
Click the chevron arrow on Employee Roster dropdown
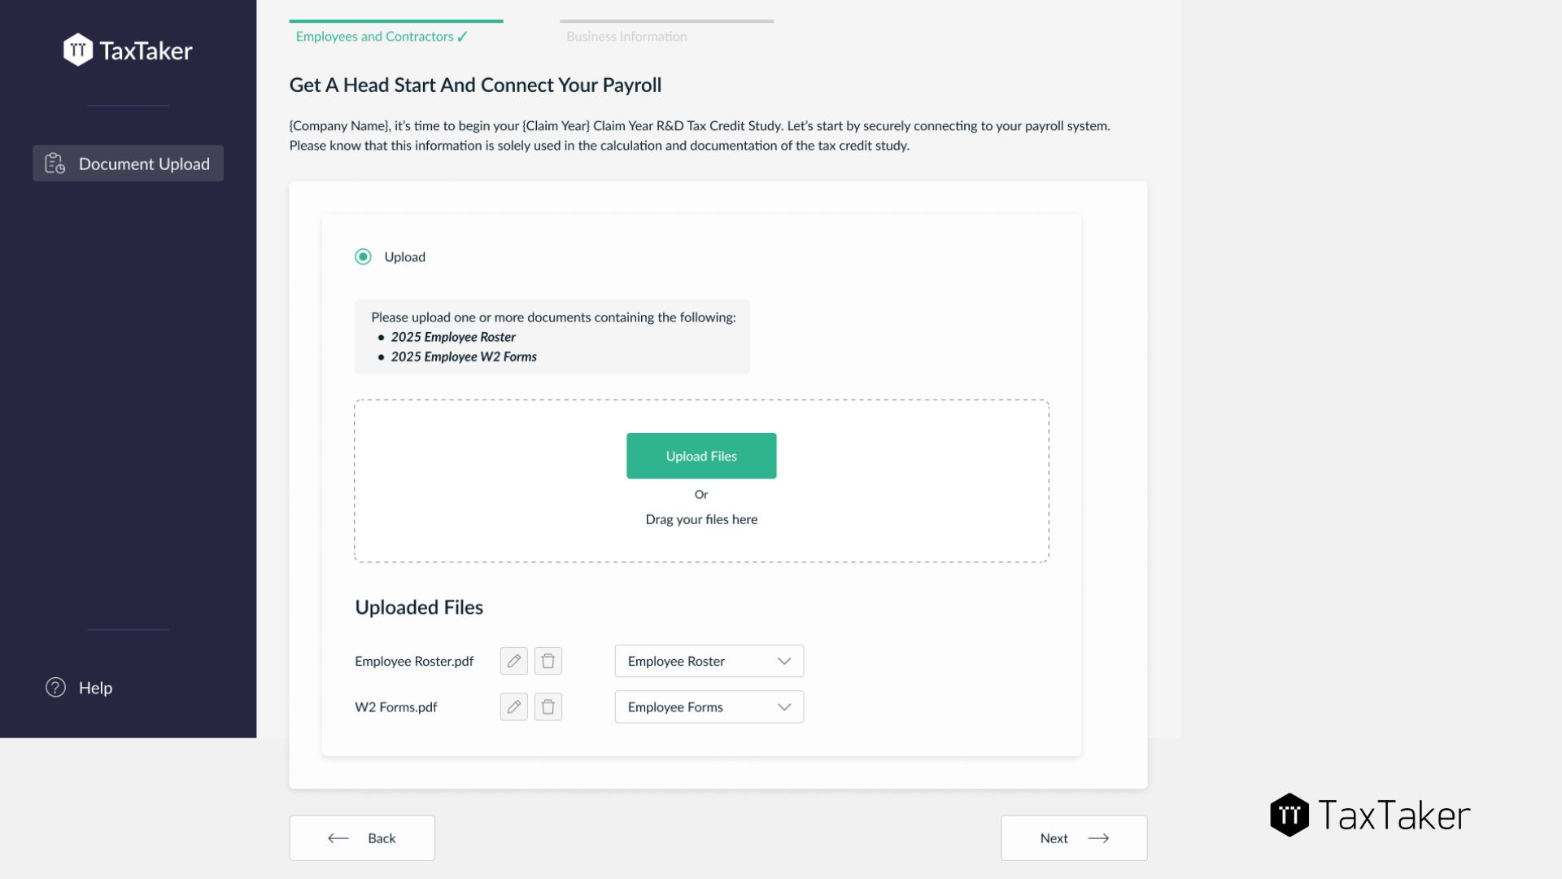pyautogui.click(x=784, y=661)
